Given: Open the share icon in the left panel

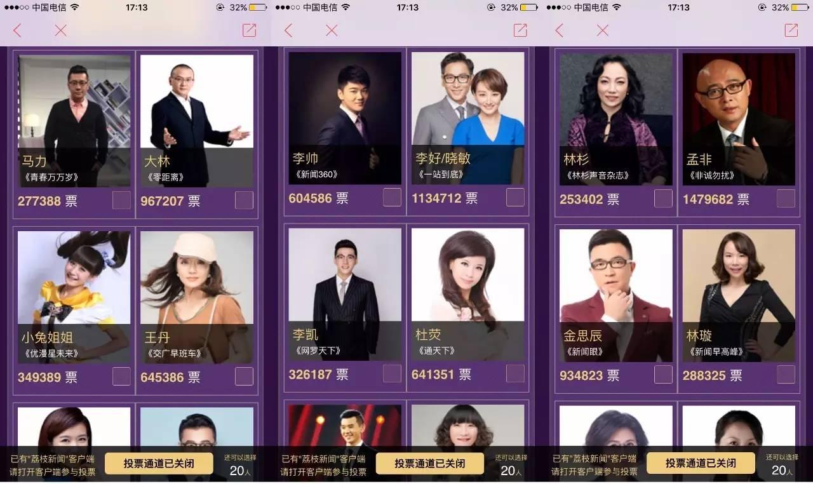Looking at the screenshot, I should pos(249,30).
